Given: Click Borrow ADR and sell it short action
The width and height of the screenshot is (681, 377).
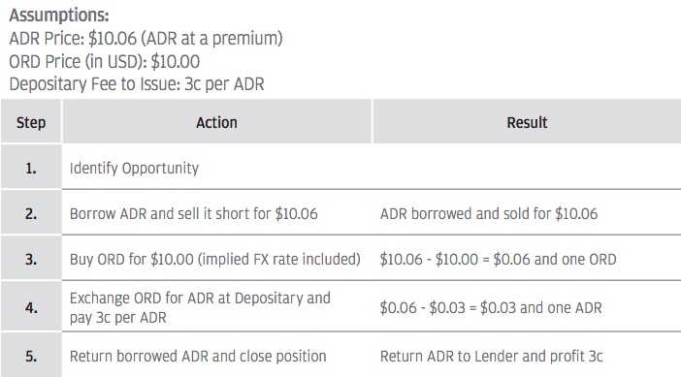Looking at the screenshot, I should [194, 213].
